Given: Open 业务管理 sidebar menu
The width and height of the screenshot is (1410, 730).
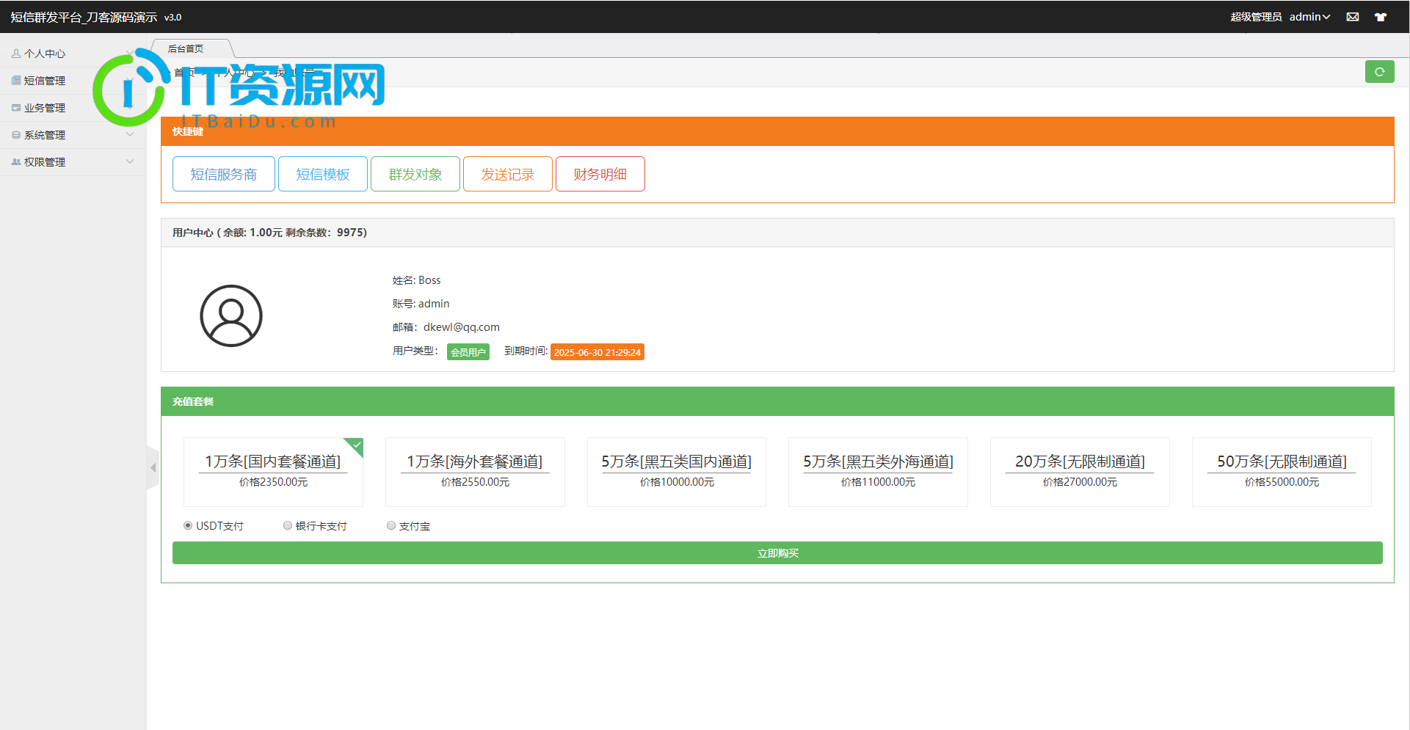Looking at the screenshot, I should pyautogui.click(x=73, y=108).
